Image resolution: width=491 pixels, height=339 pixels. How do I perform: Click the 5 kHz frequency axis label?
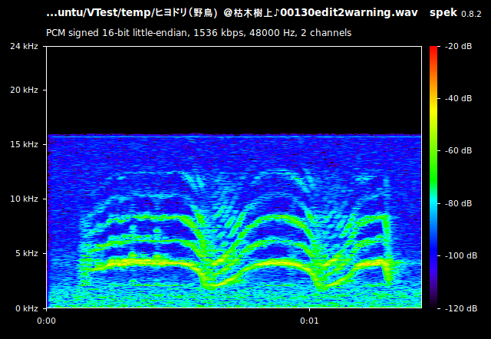pos(27,253)
